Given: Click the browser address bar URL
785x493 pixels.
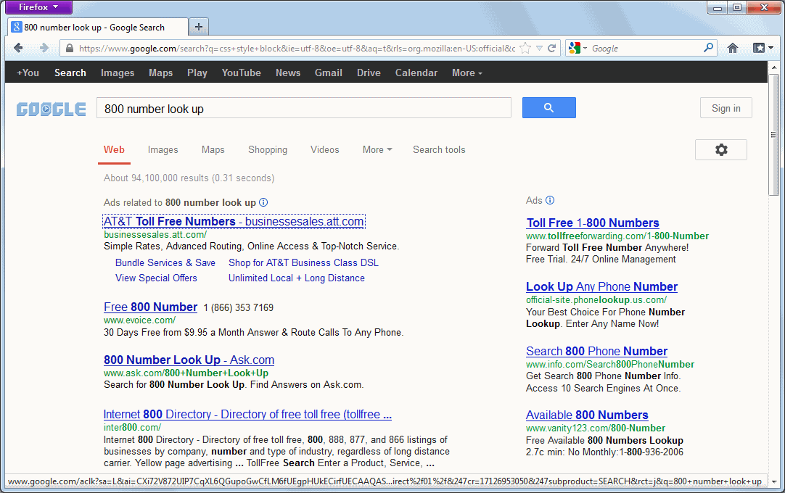Looking at the screenshot, I should point(297,49).
